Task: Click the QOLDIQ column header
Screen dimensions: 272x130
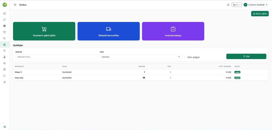Action: click(x=142, y=66)
